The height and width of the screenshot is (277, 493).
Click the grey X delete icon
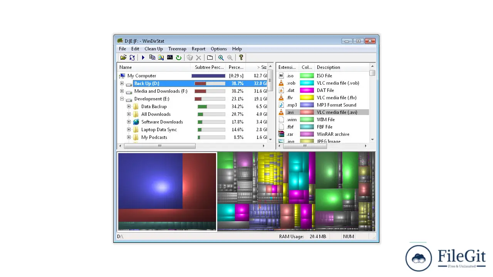coord(198,57)
